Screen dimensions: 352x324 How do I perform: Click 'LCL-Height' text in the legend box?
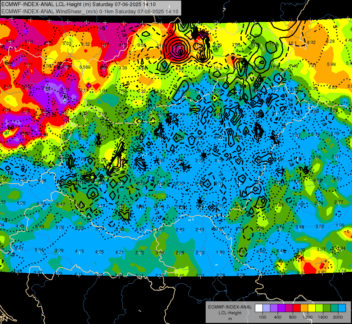point(230,313)
